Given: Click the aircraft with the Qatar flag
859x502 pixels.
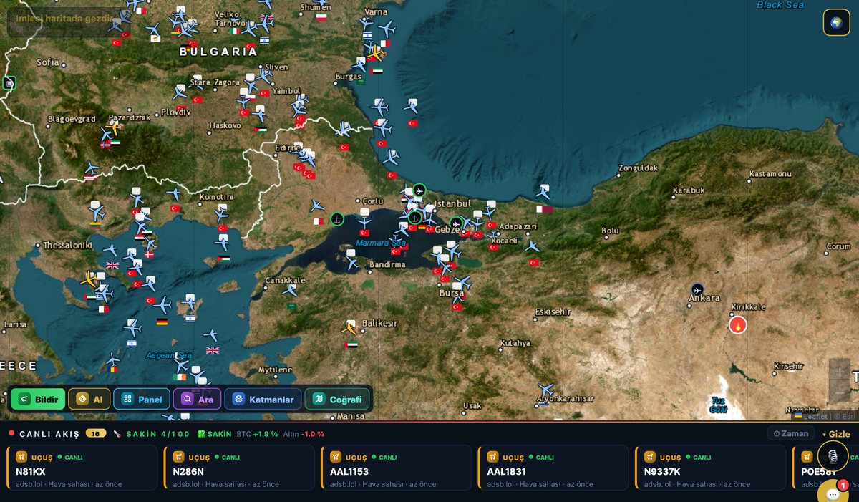Looking at the screenshot, I should 543,192.
